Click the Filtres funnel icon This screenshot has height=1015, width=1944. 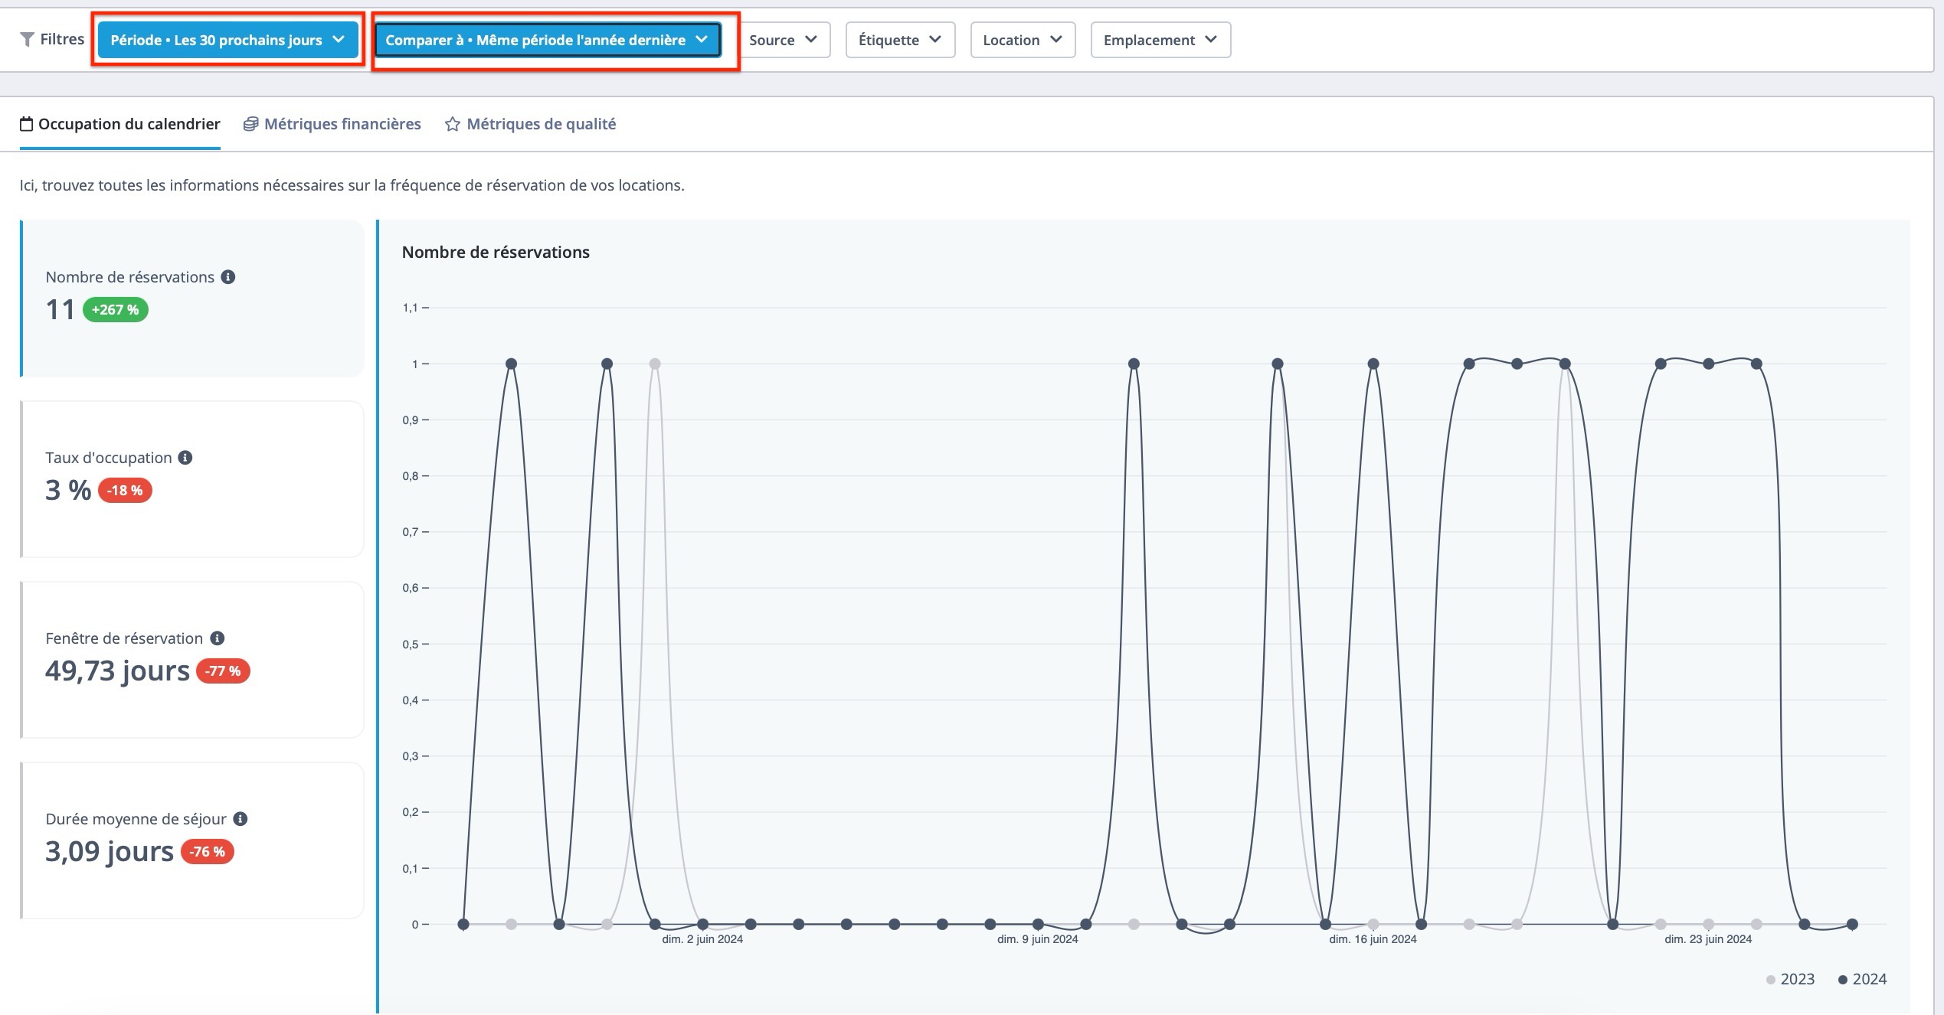(27, 39)
